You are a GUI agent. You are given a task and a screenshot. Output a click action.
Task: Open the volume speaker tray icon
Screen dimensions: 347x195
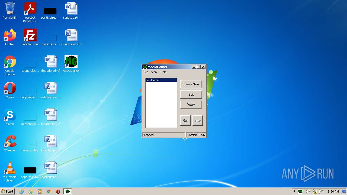point(308,191)
